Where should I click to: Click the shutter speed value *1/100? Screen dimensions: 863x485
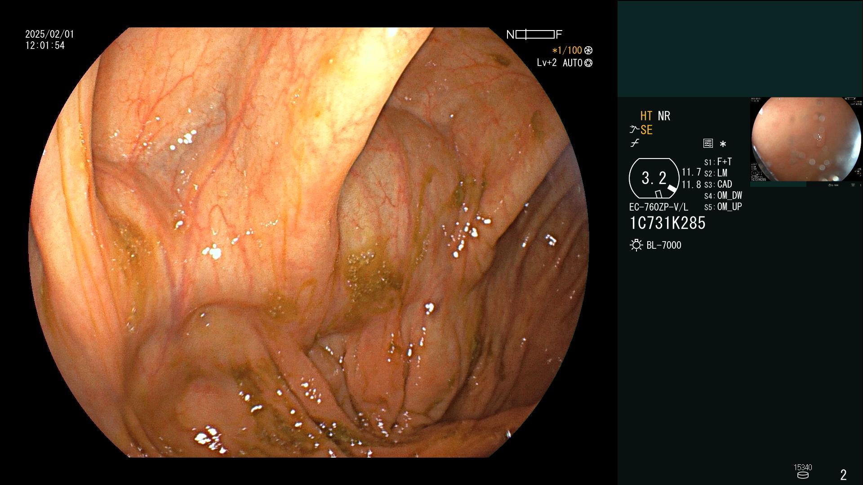567,50
